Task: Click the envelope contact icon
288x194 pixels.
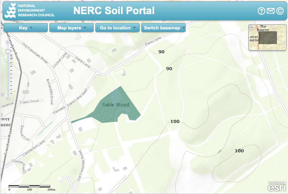Action: tap(270, 11)
